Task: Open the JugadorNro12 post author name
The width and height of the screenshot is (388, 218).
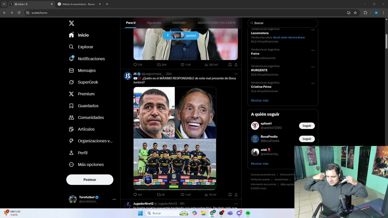Action: [x=143, y=204]
